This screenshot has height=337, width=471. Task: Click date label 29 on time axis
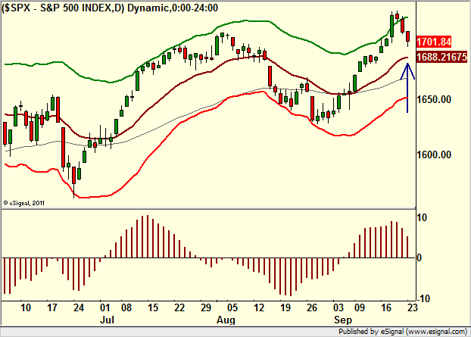tap(206, 308)
